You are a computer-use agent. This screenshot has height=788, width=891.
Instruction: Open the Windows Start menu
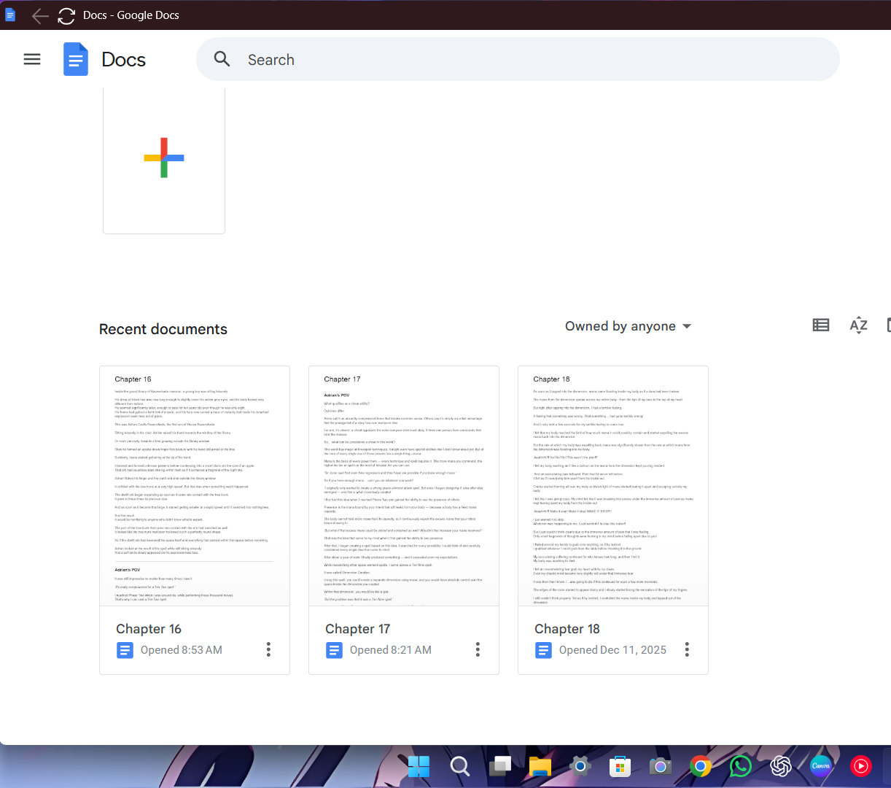(x=419, y=766)
